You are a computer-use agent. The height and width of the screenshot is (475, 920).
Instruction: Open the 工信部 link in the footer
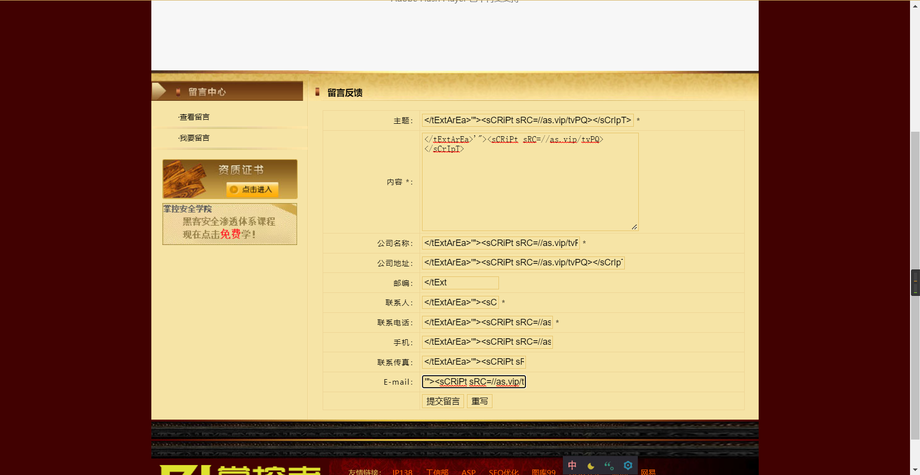(437, 472)
